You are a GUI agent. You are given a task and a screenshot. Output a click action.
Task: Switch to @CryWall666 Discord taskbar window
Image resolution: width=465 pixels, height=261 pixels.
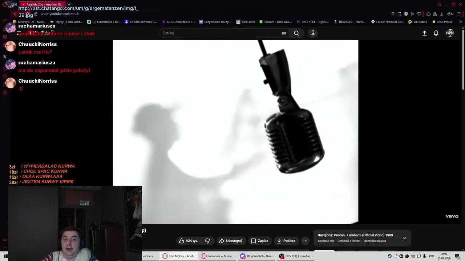coord(256,256)
